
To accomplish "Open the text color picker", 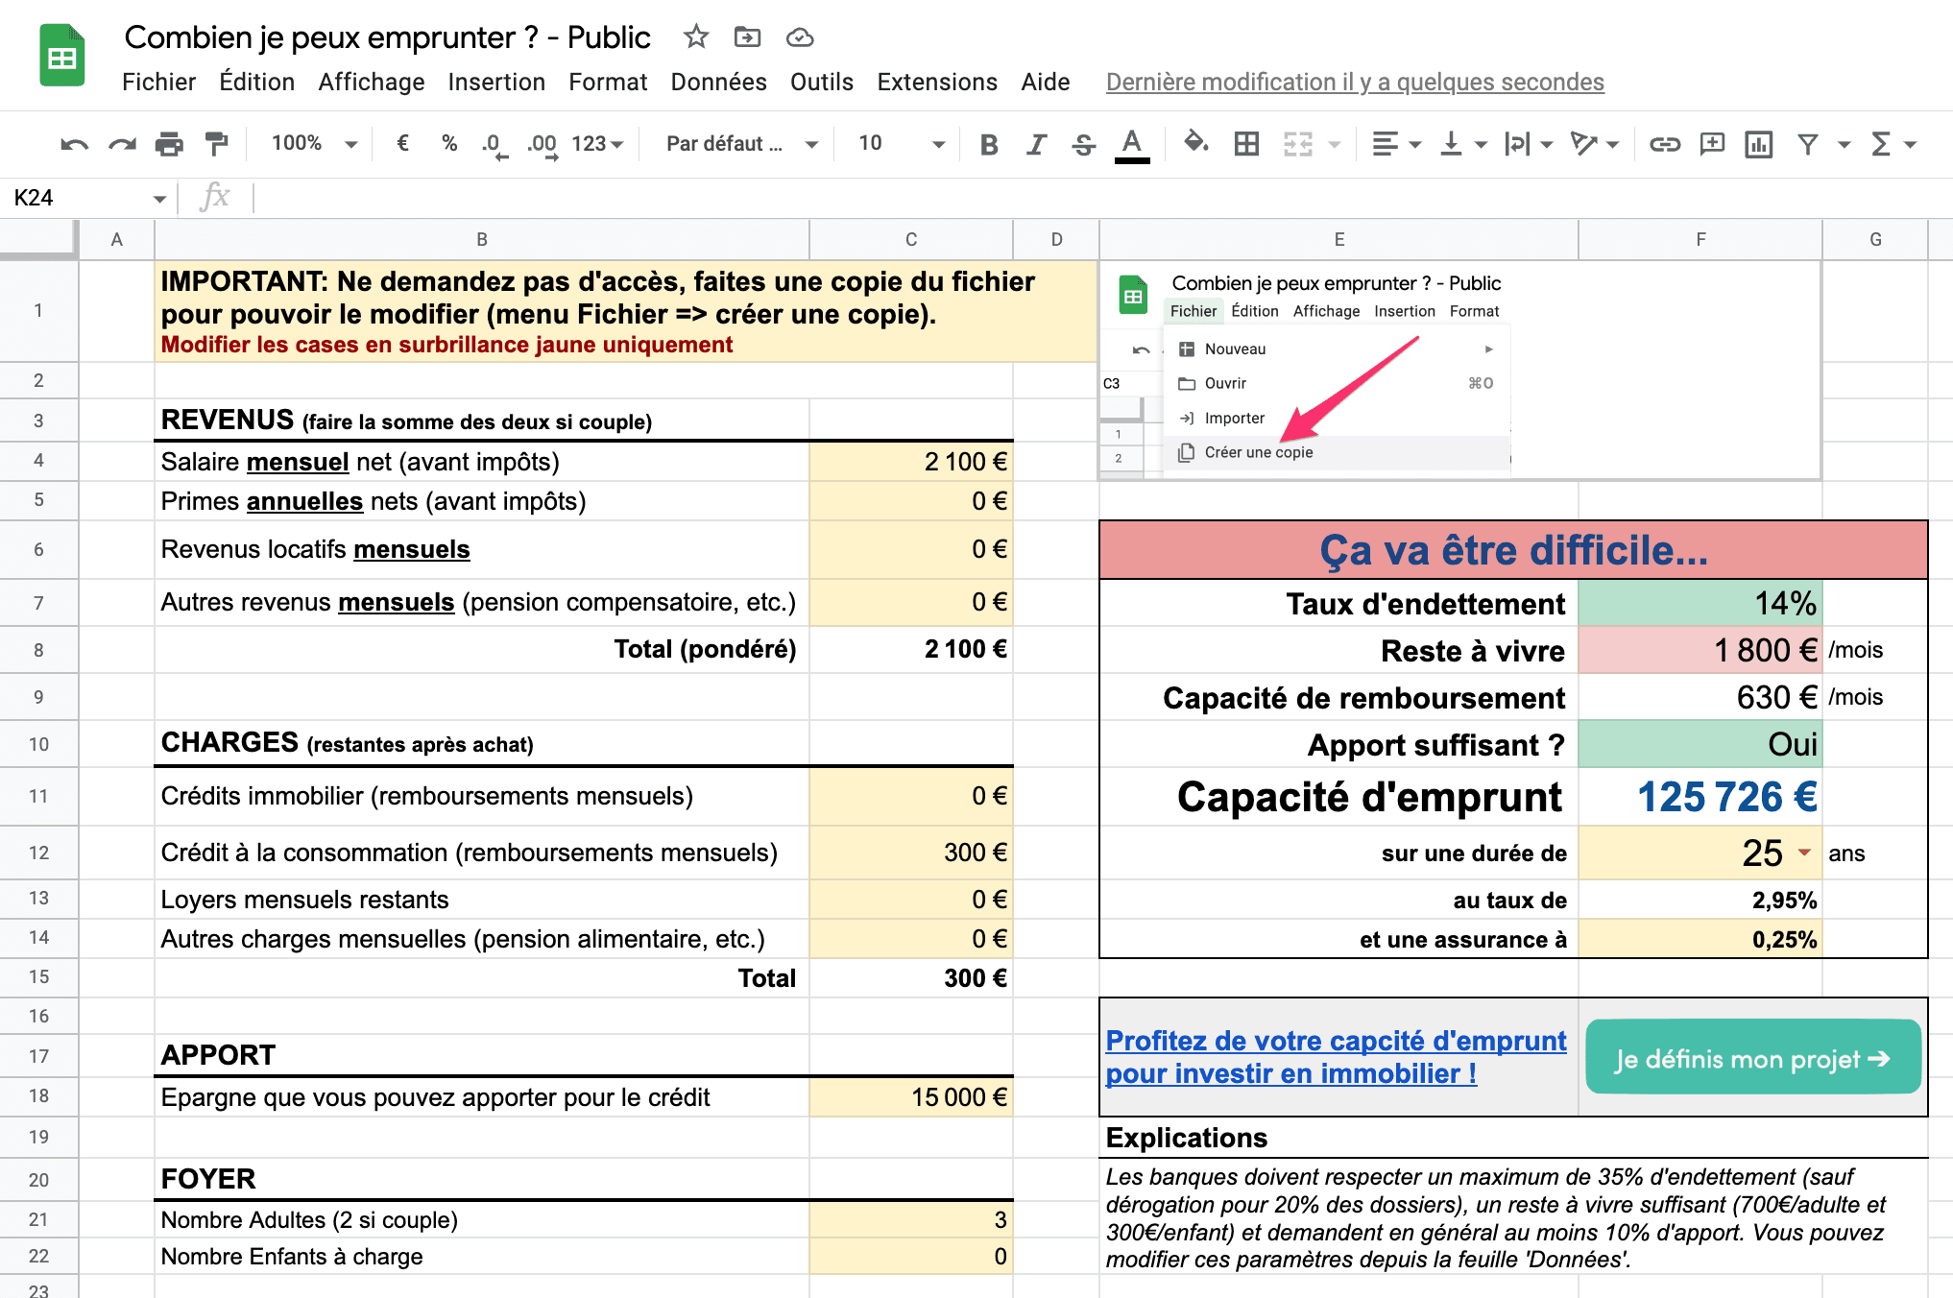I will 1132,144.
